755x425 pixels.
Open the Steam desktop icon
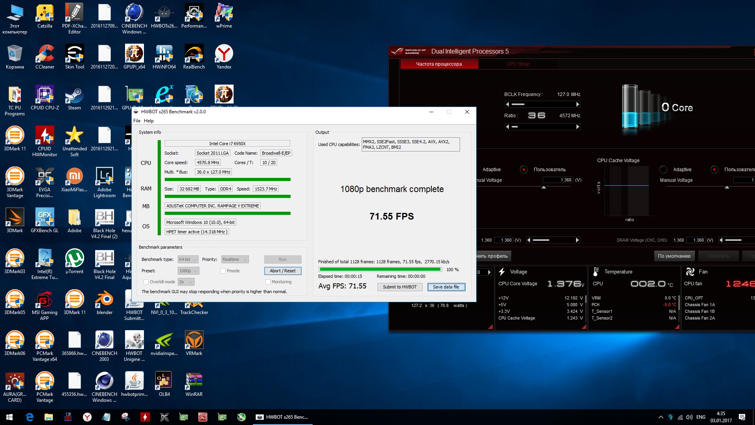pyautogui.click(x=74, y=98)
